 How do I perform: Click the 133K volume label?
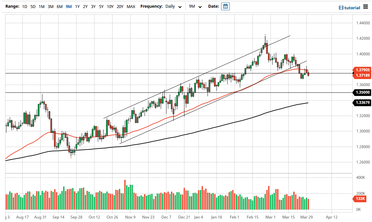(x=359, y=199)
